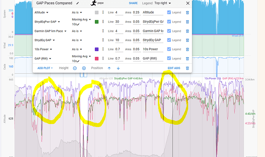Image resolution: width=265 pixels, height=157 pixels.
Task: Edit GAP (RW) moving average 10s pencil
Action: pyautogui.click(x=78, y=61)
